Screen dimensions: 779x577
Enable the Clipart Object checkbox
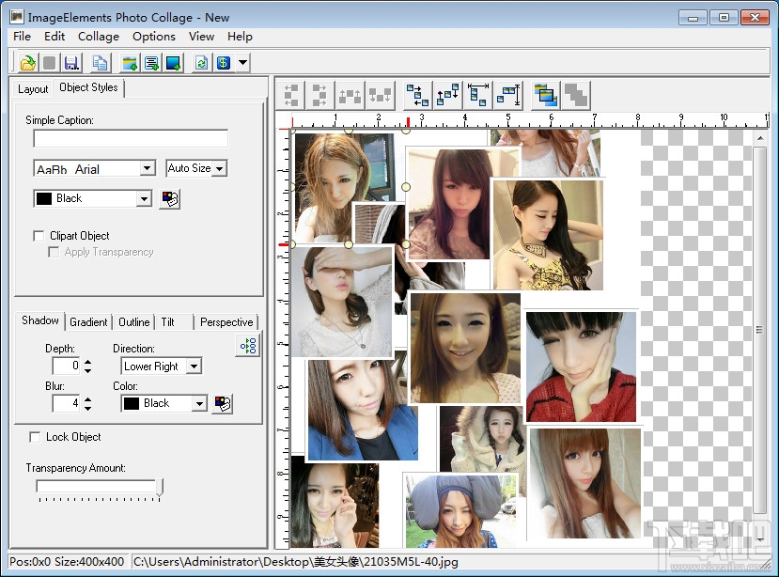[x=39, y=236]
